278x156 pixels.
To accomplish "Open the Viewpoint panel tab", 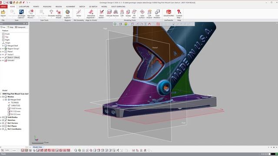I will pos(20,27).
